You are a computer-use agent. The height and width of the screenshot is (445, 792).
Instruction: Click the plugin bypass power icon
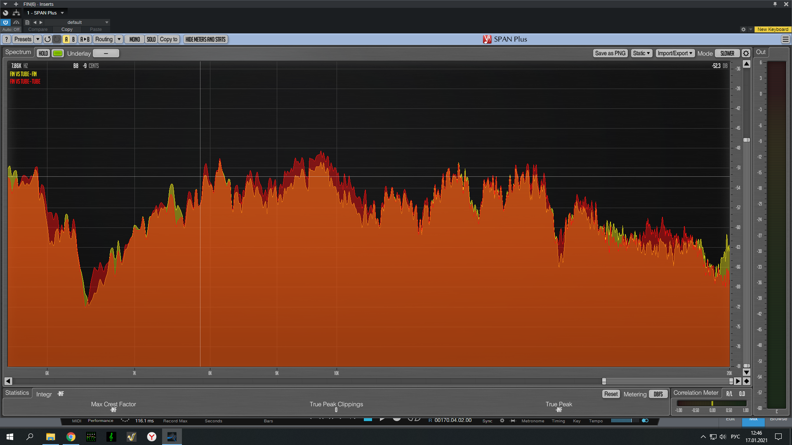pos(6,22)
